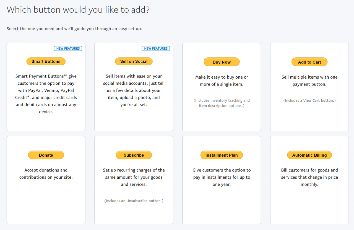Screen dimensions: 354x230
Task: Click the Buy Now card description
Action: coord(222,81)
